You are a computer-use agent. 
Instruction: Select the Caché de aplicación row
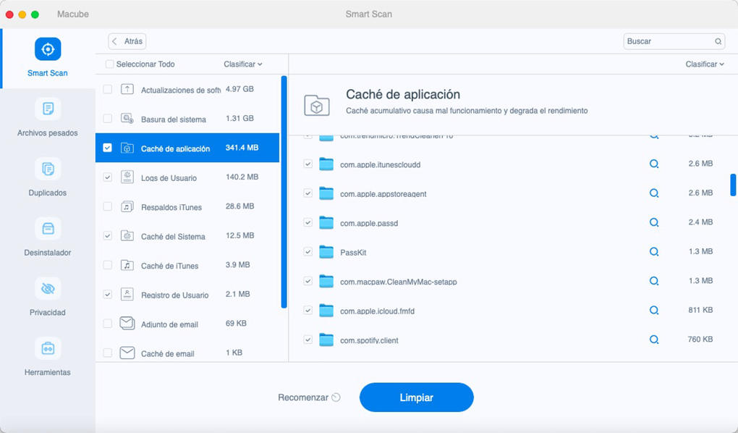tap(187, 148)
